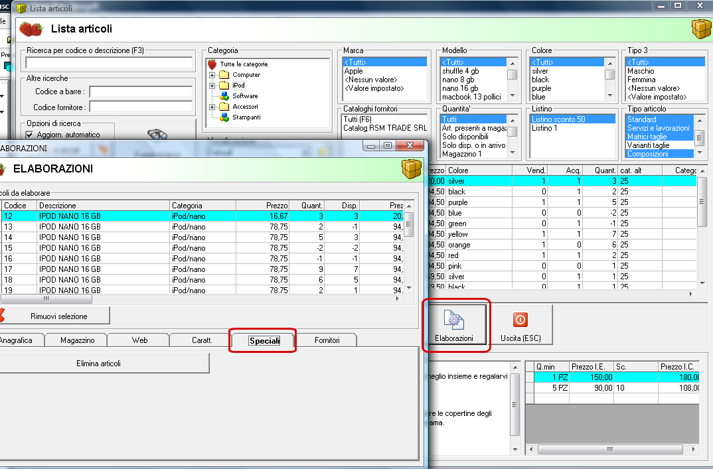Click the Software category cubes icon
Image resolution: width=713 pixels, height=469 pixels.
point(224,96)
